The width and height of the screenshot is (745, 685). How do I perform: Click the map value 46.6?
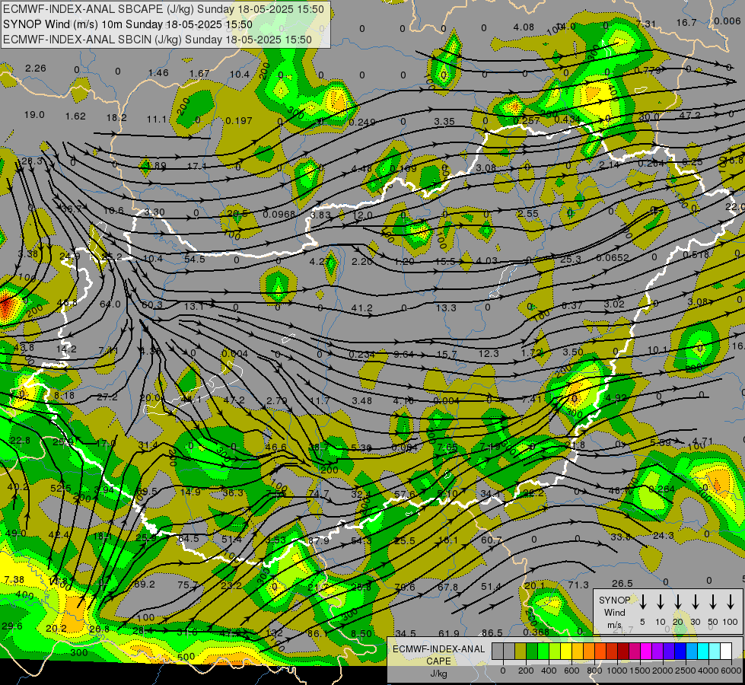[x=275, y=448]
